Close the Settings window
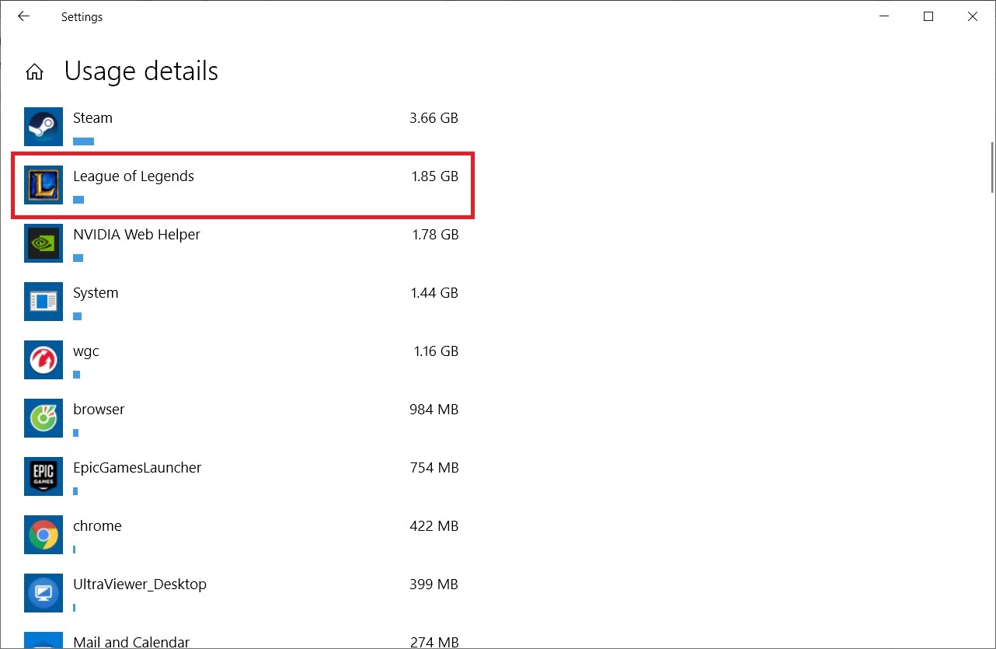The image size is (996, 649). pyautogui.click(x=973, y=16)
